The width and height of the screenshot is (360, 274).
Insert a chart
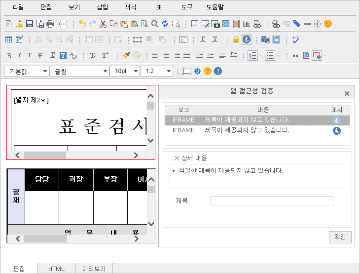click(x=247, y=24)
